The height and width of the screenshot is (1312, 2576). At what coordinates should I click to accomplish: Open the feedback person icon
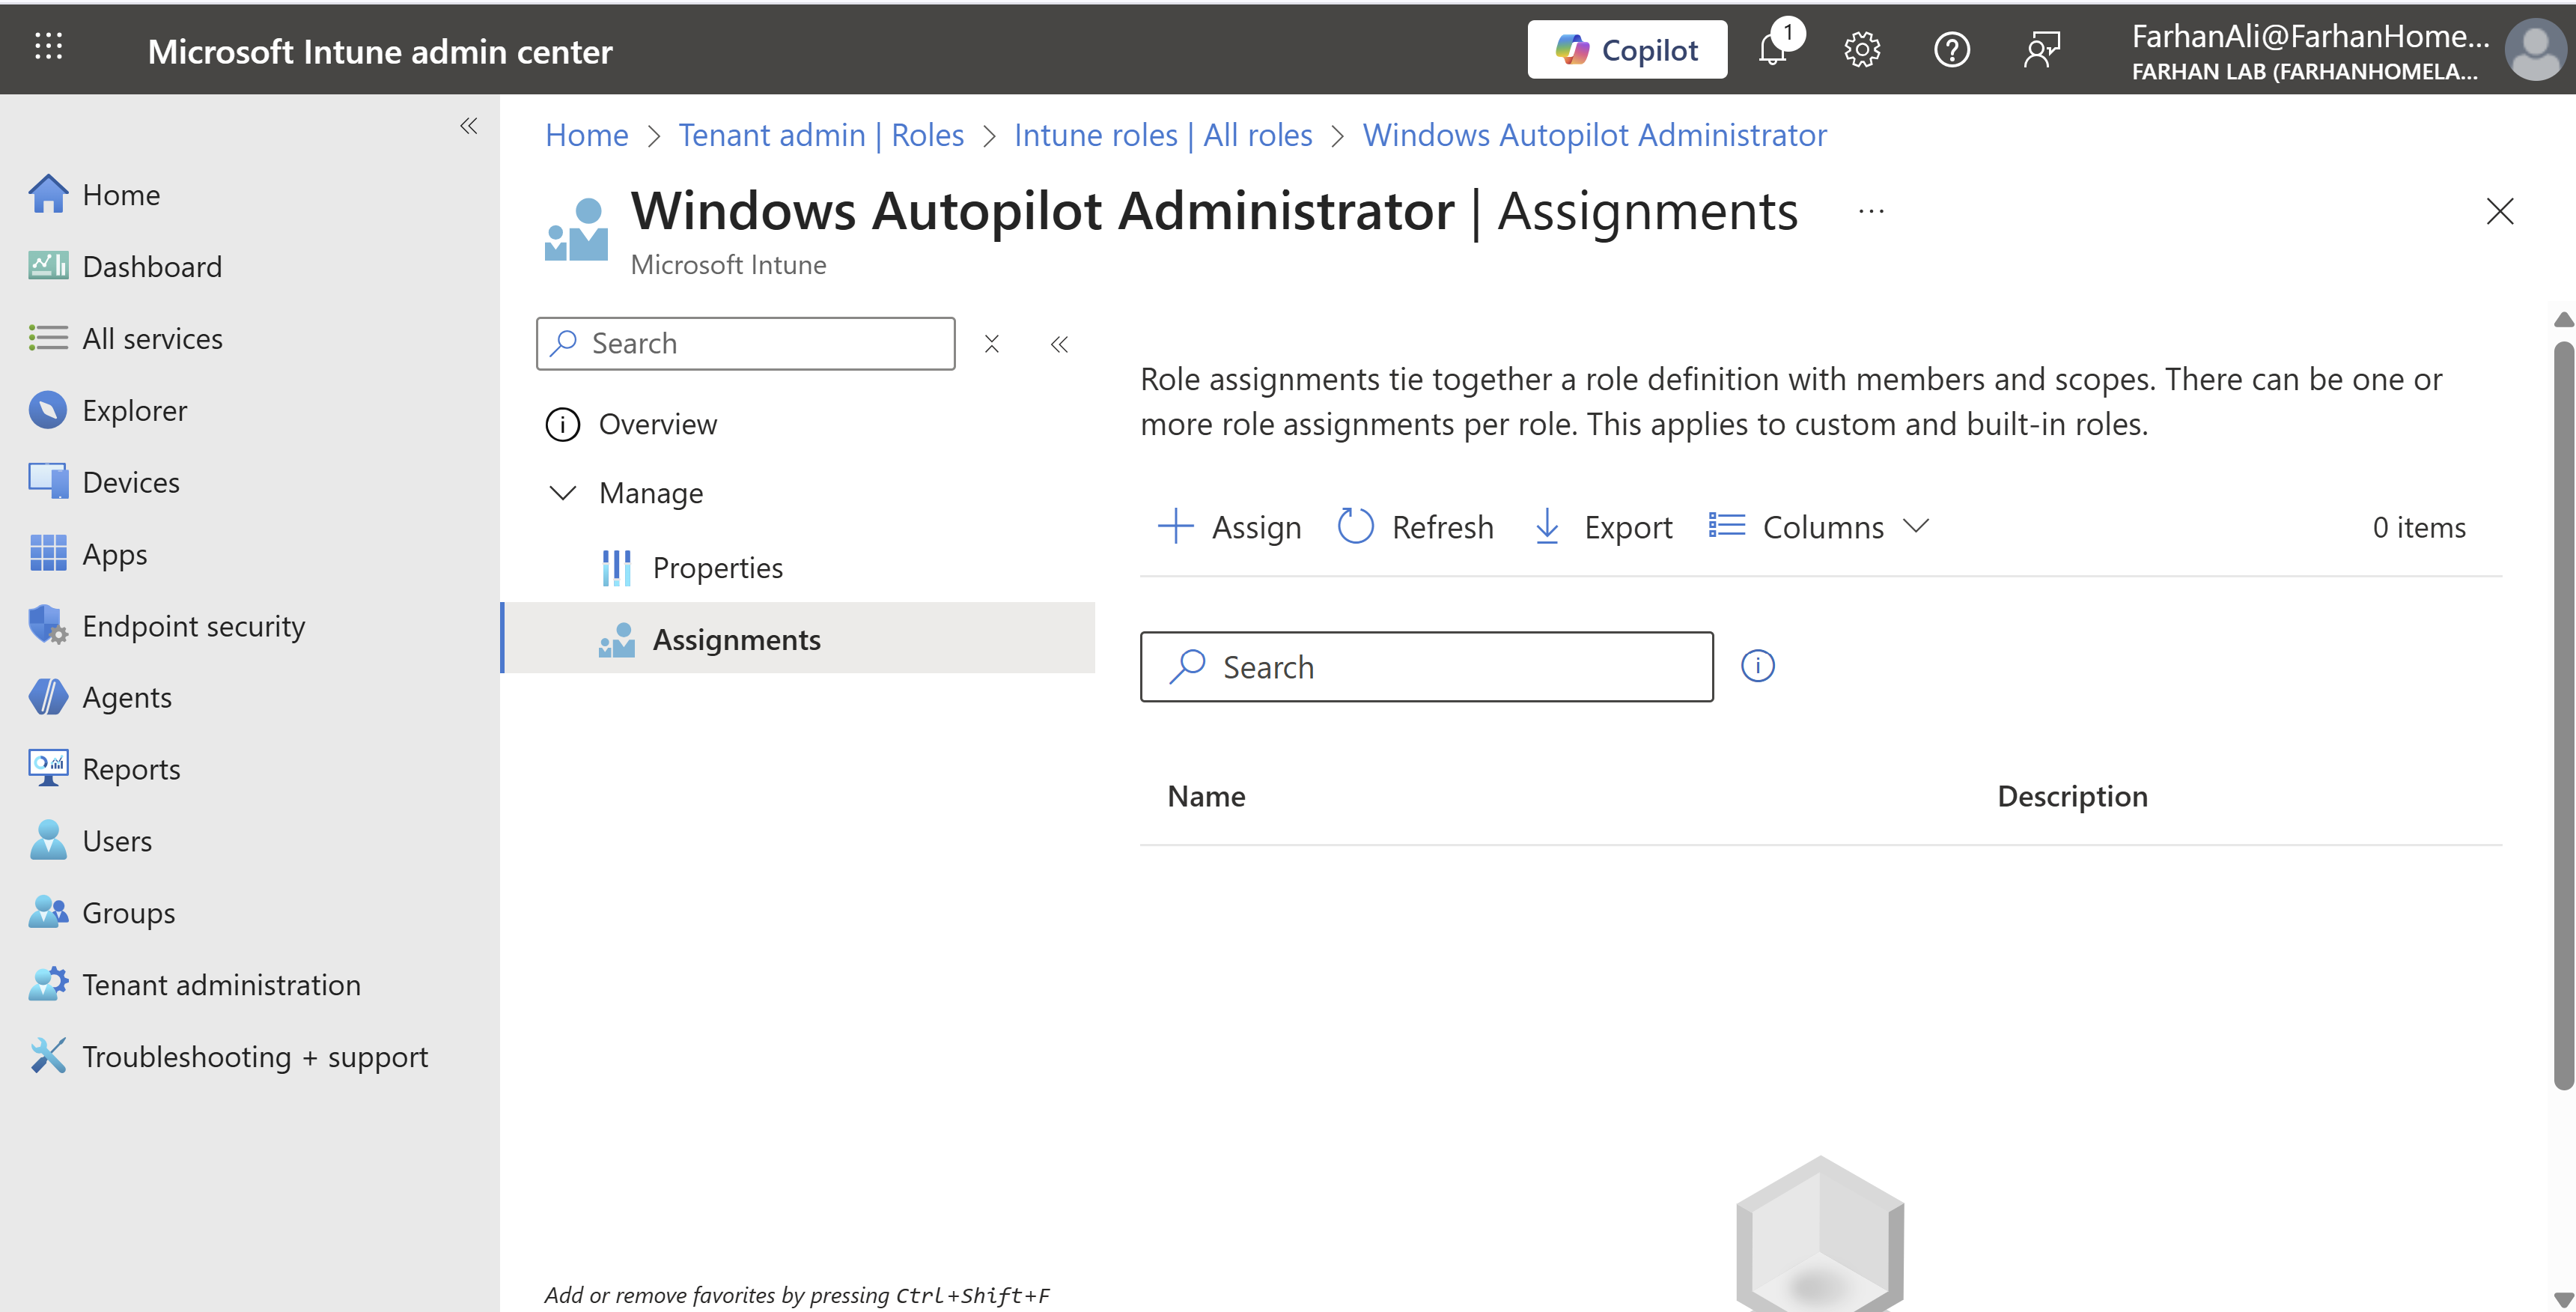(x=2041, y=49)
